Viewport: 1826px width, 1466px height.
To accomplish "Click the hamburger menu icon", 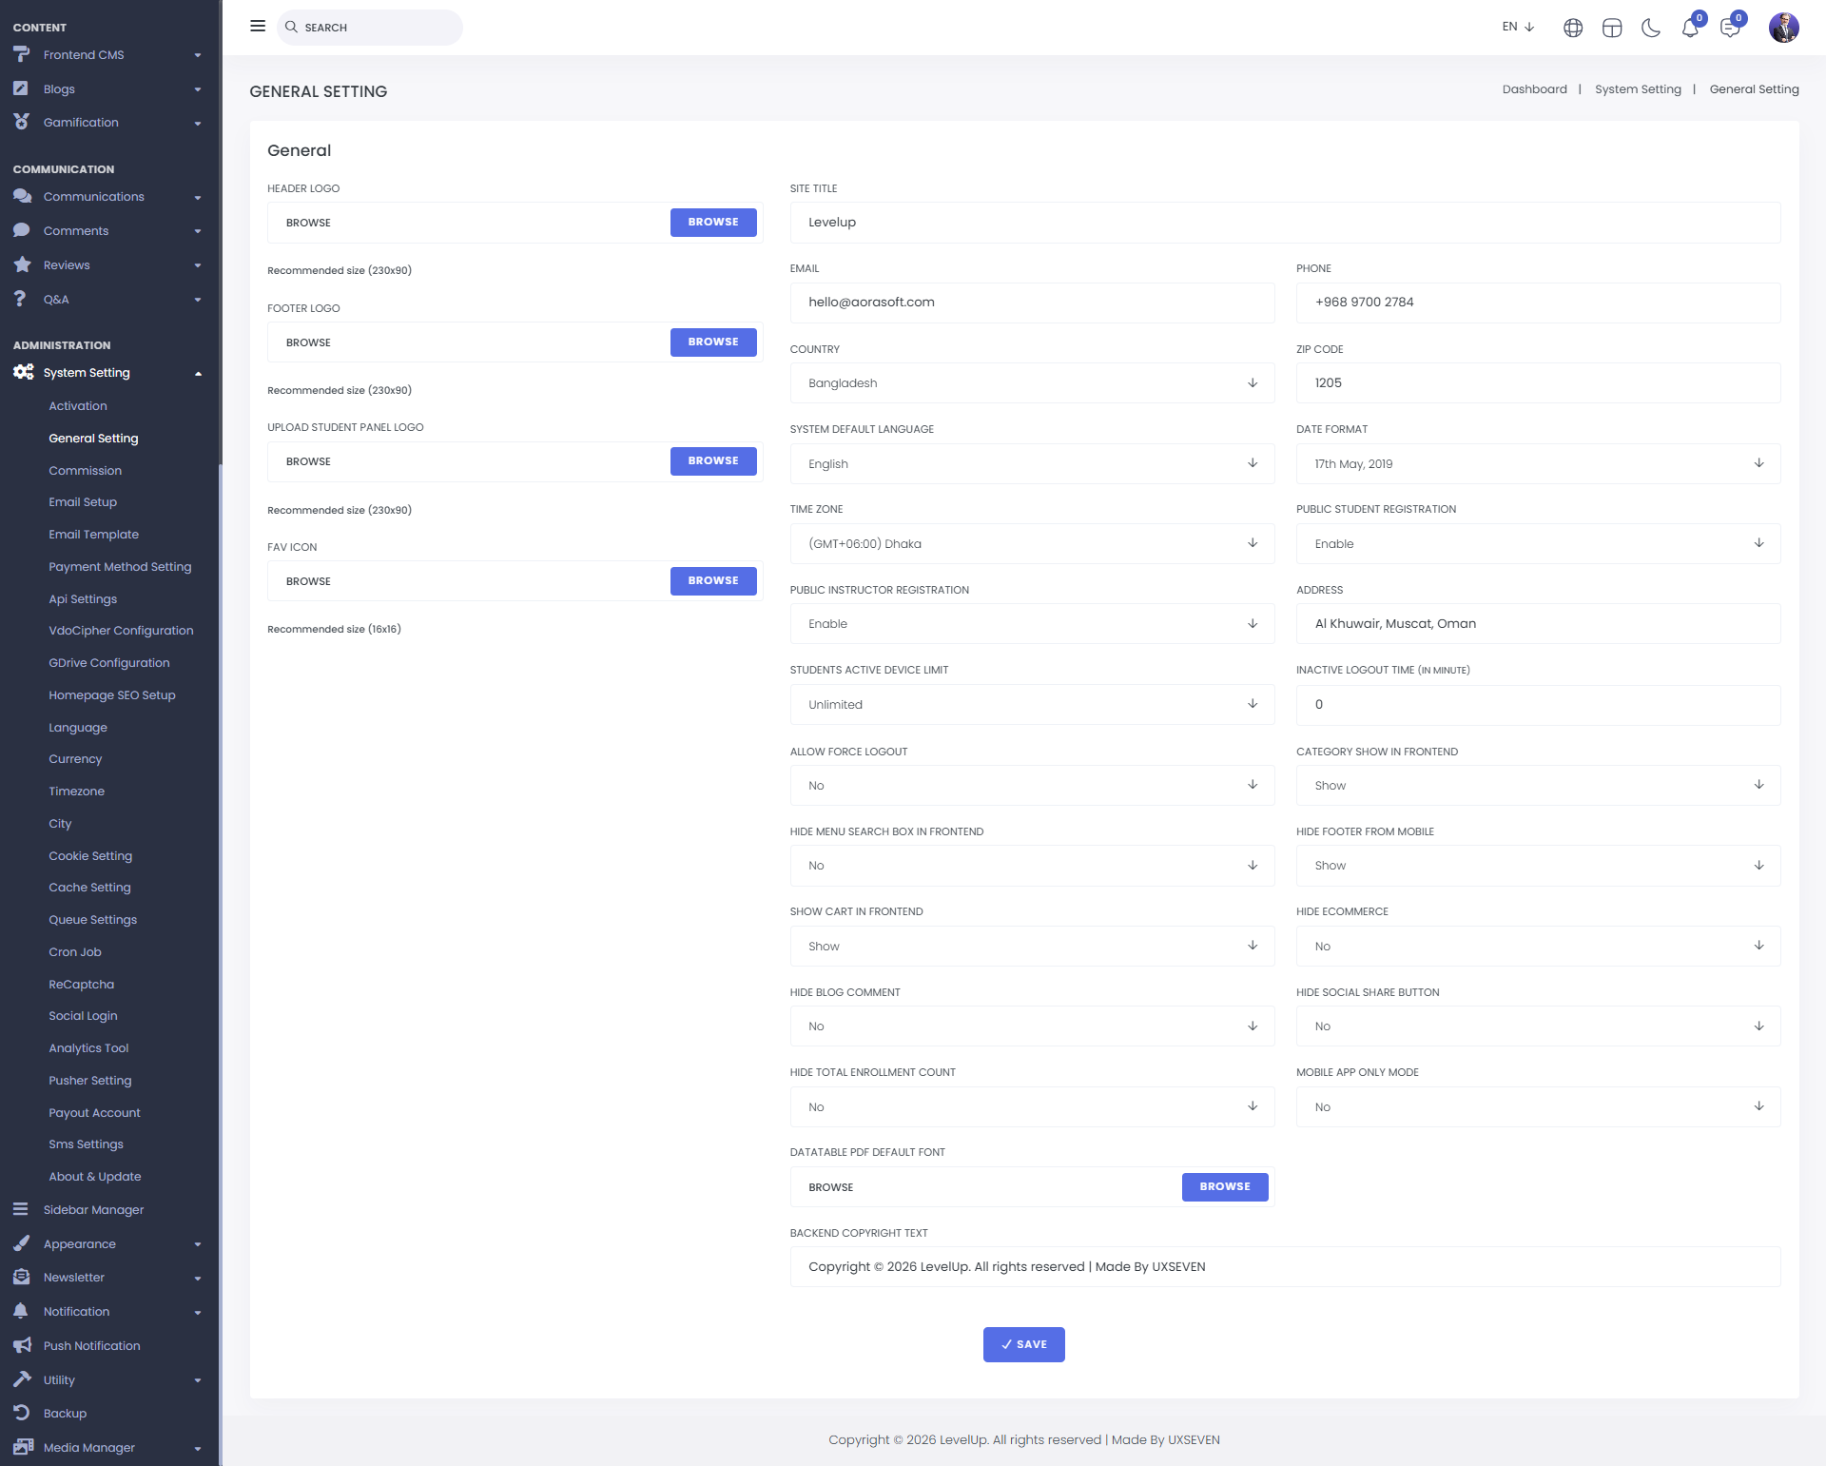I will tap(258, 27).
